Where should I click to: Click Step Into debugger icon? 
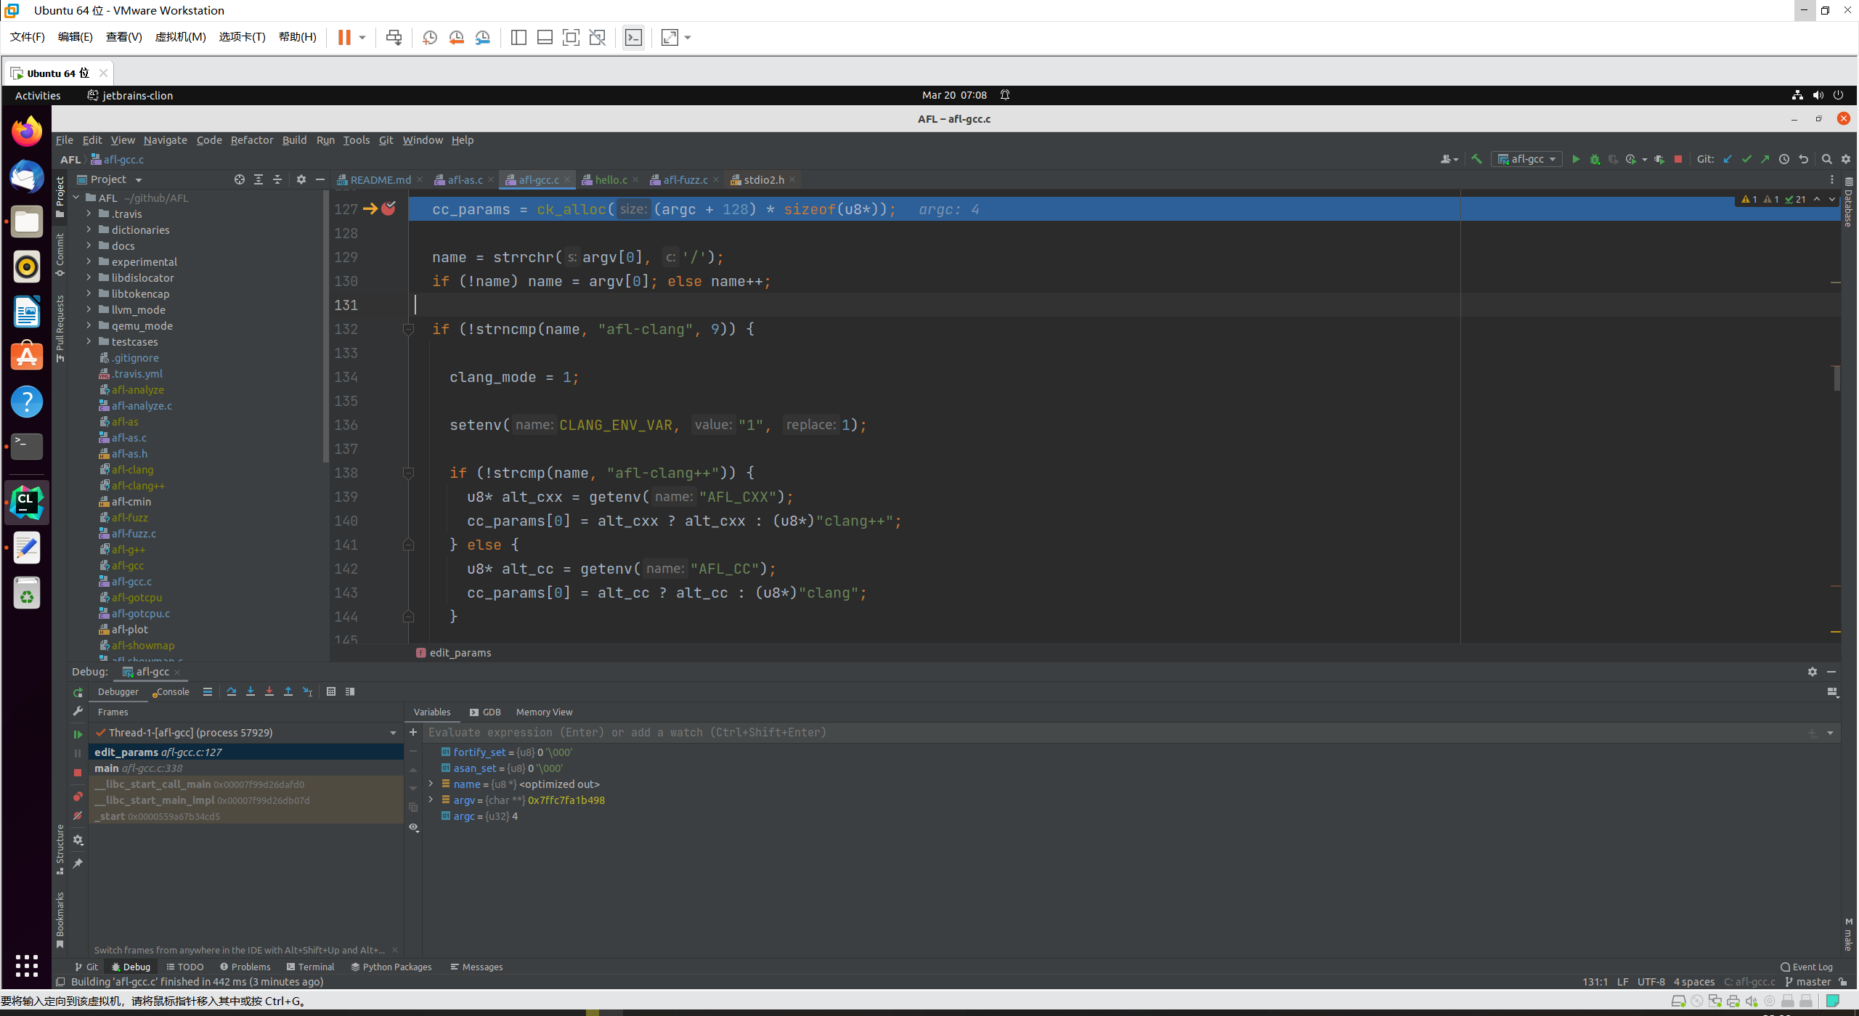click(x=251, y=691)
